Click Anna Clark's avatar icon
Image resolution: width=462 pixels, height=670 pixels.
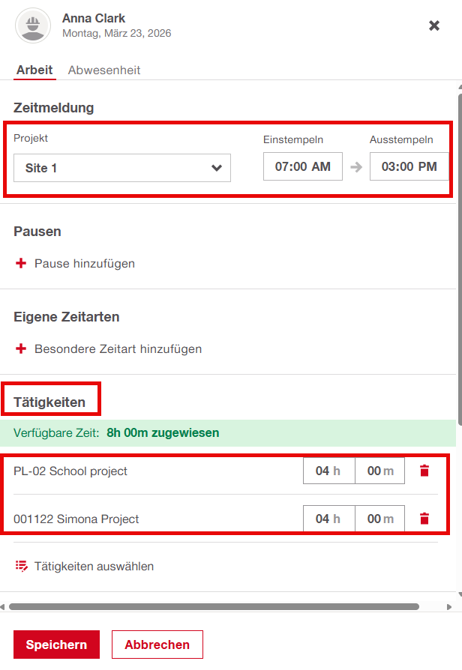click(x=32, y=25)
